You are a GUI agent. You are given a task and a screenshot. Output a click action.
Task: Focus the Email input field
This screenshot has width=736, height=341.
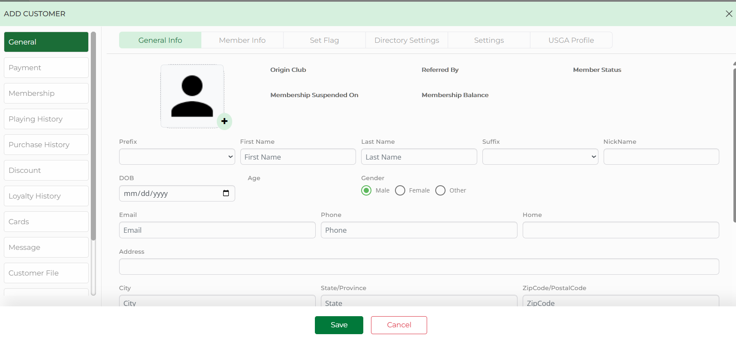pyautogui.click(x=217, y=230)
